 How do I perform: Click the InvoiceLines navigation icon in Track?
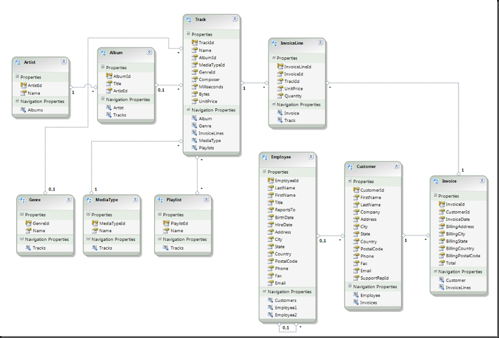pos(195,133)
